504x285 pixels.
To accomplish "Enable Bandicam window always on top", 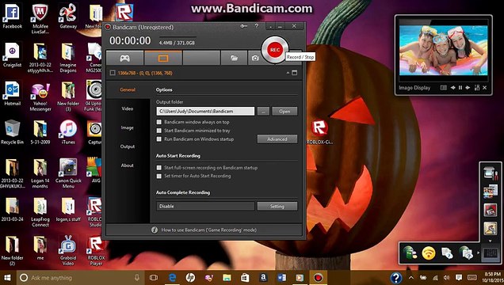I will [158, 122].
